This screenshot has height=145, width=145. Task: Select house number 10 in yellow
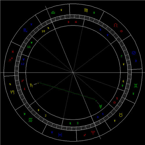[x=43, y=31]
